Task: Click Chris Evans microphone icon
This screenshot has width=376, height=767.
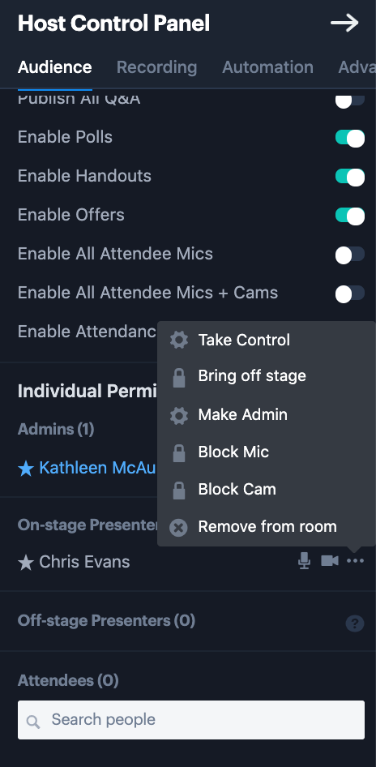Action: [304, 560]
